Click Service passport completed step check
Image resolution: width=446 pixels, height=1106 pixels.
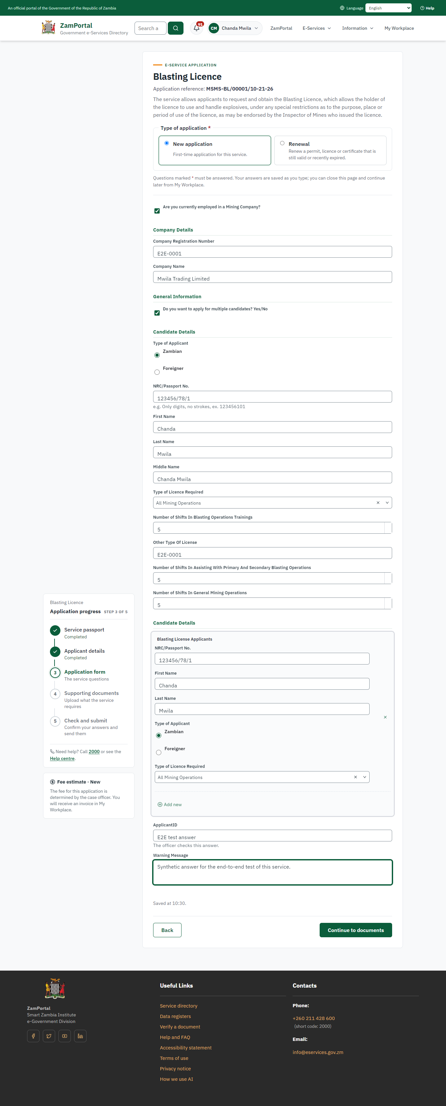coord(55,630)
